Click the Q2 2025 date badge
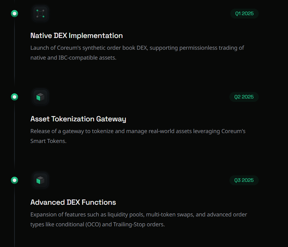Viewport: 288px width, 247px height. [x=244, y=97]
